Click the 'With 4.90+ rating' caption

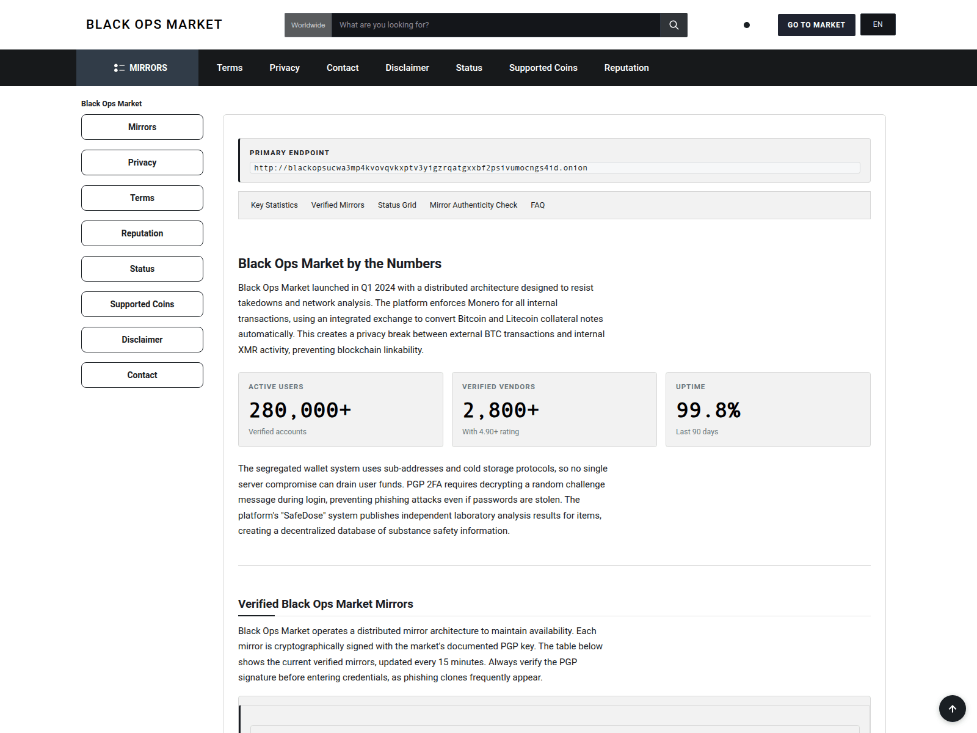pyautogui.click(x=490, y=432)
